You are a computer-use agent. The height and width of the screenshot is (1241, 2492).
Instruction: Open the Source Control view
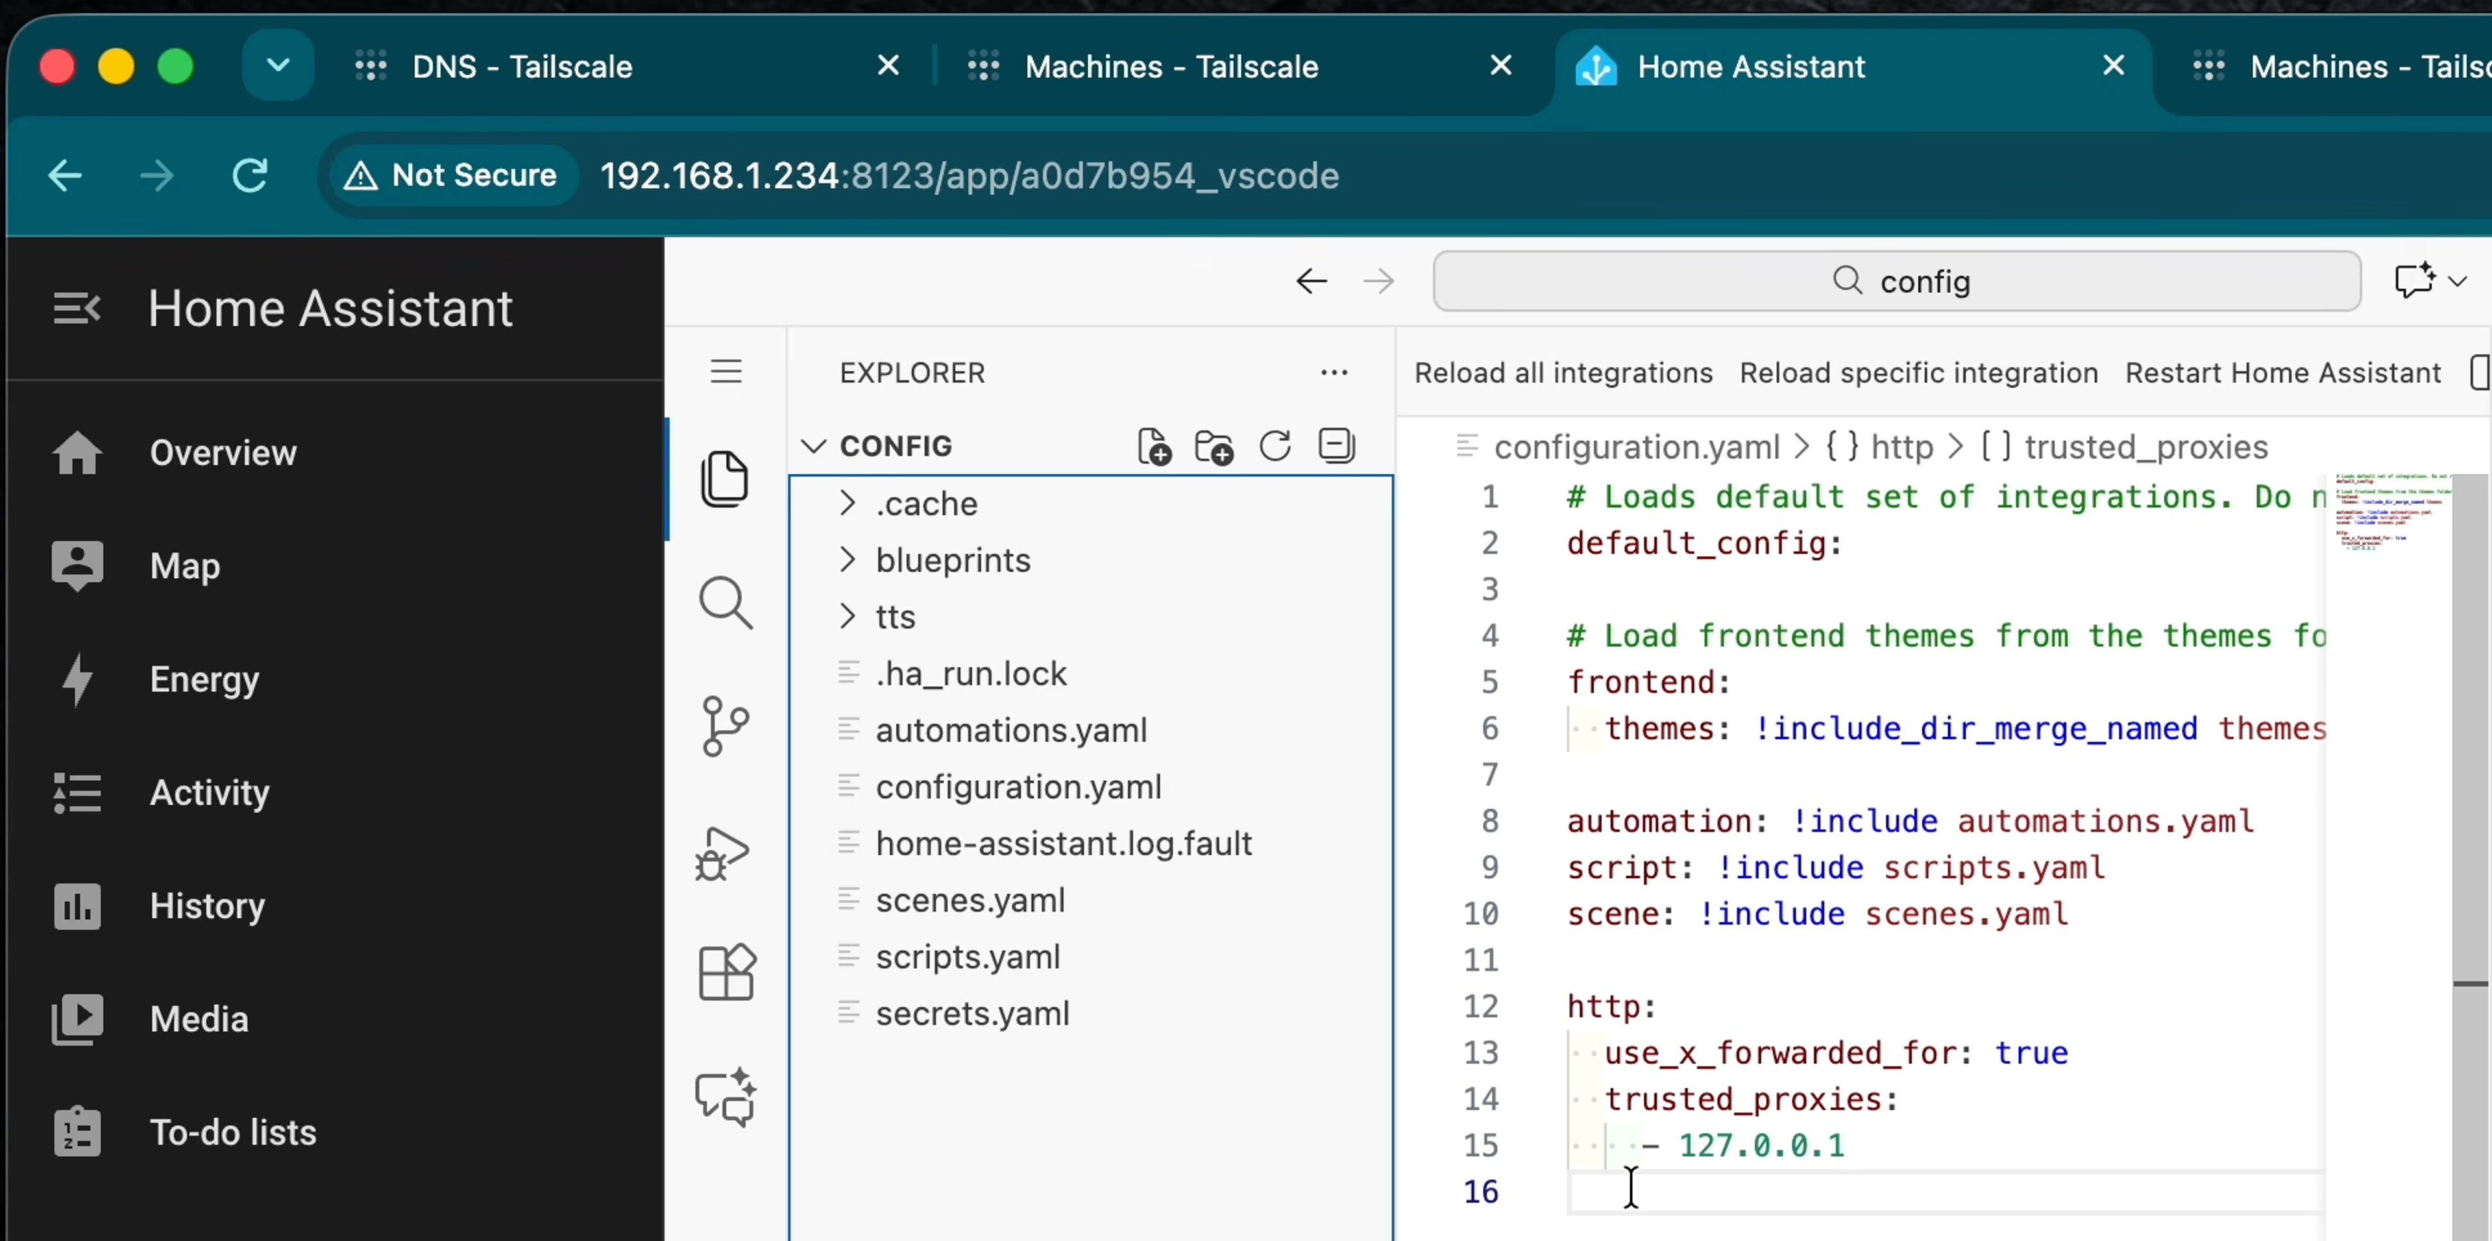pyautogui.click(x=725, y=726)
